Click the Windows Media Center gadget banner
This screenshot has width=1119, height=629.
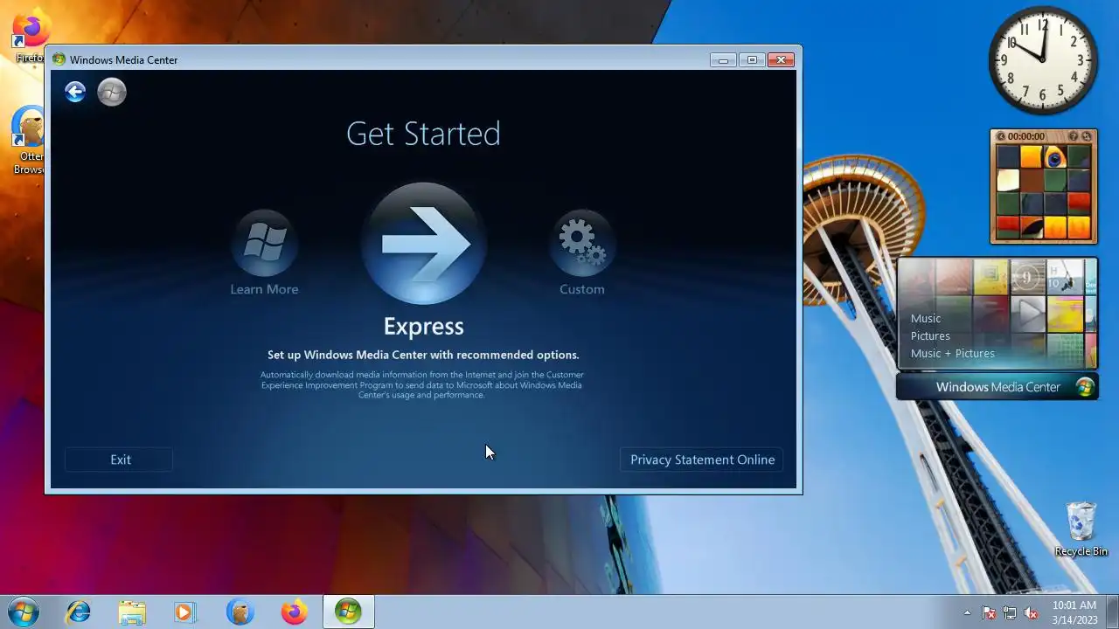[997, 387]
